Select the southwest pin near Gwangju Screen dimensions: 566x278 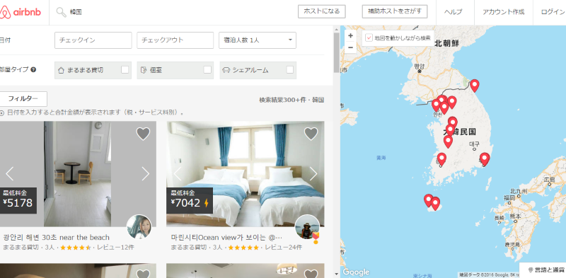click(x=441, y=159)
